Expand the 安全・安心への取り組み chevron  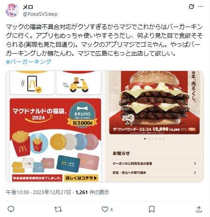pyautogui.click(x=195, y=173)
